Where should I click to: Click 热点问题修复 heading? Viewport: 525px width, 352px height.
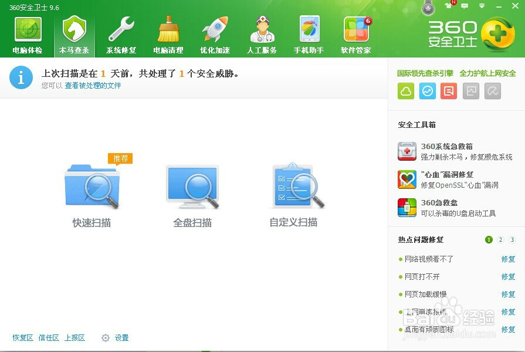(421, 240)
